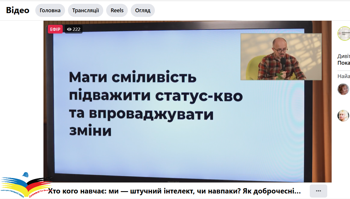Click the Дивіт… text beside the video
Screen dimensions: 350x199
click(x=344, y=56)
